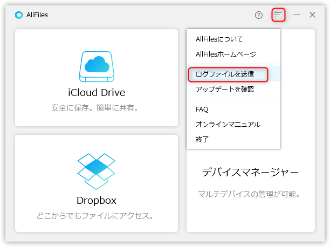
Task: Open the hamburger menu icon
Action: (278, 15)
